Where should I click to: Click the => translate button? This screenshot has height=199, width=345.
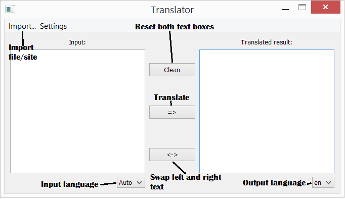pos(172,112)
